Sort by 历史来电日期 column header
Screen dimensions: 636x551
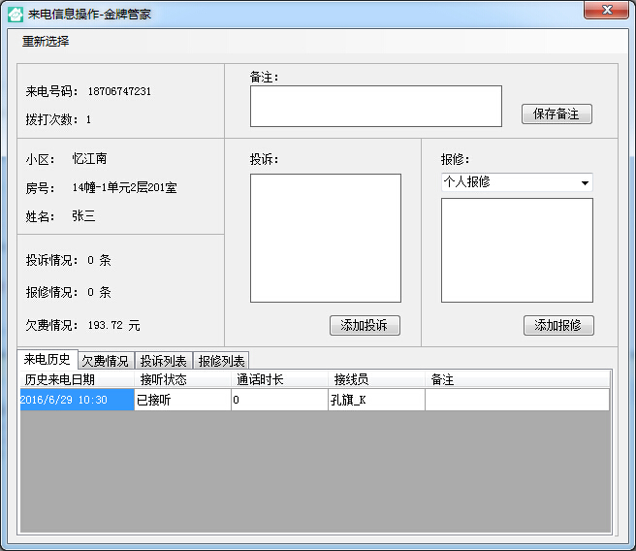[77, 379]
